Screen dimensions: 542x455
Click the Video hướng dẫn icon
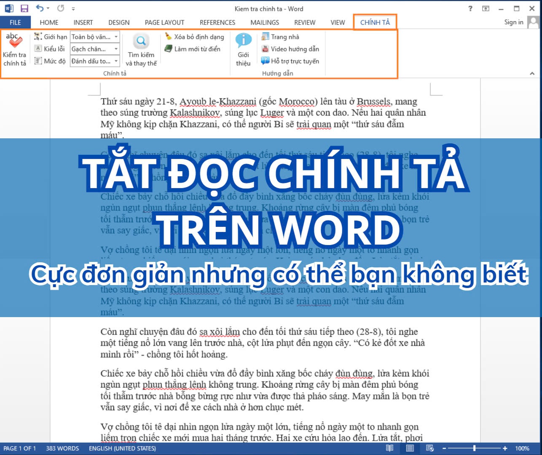pyautogui.click(x=265, y=48)
